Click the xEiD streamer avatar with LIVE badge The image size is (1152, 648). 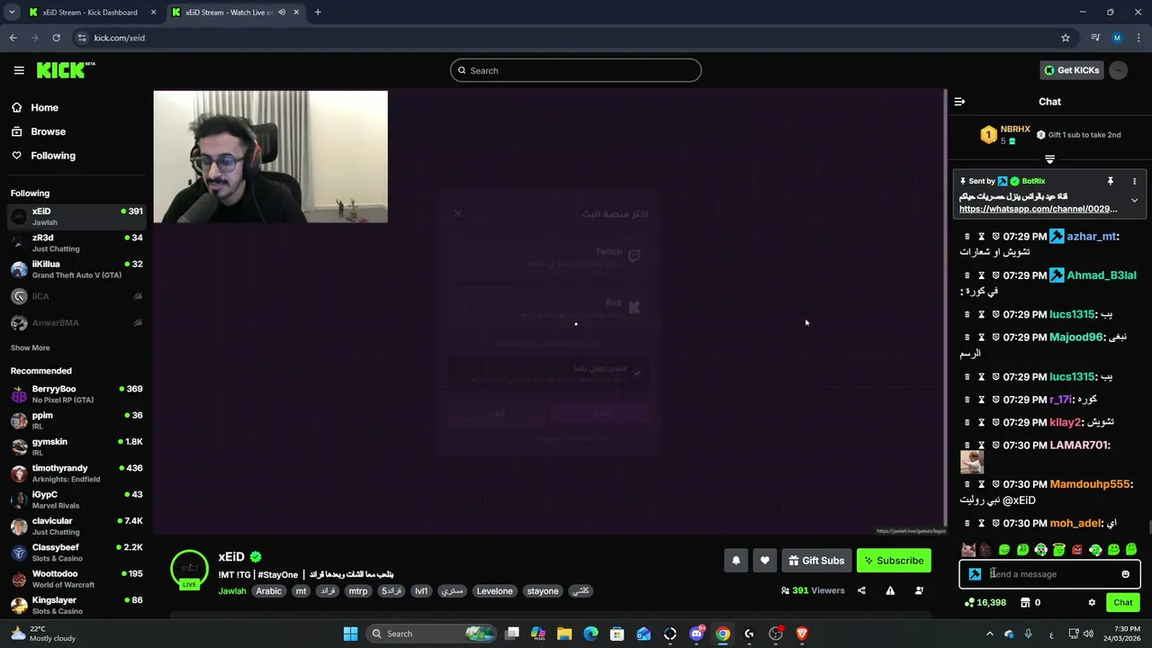[189, 569]
